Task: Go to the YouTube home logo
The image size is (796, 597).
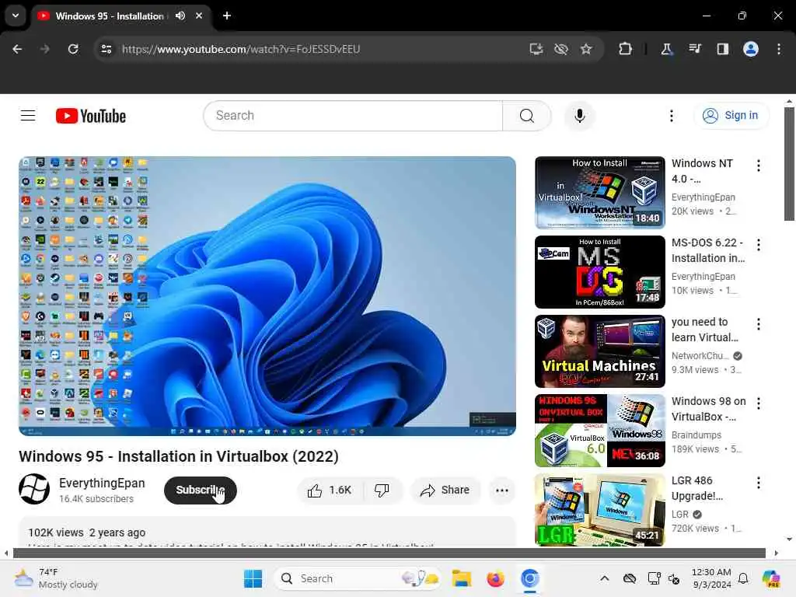Action: [x=91, y=116]
